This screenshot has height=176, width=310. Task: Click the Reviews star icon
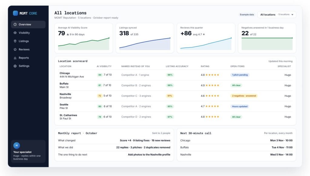15,49
